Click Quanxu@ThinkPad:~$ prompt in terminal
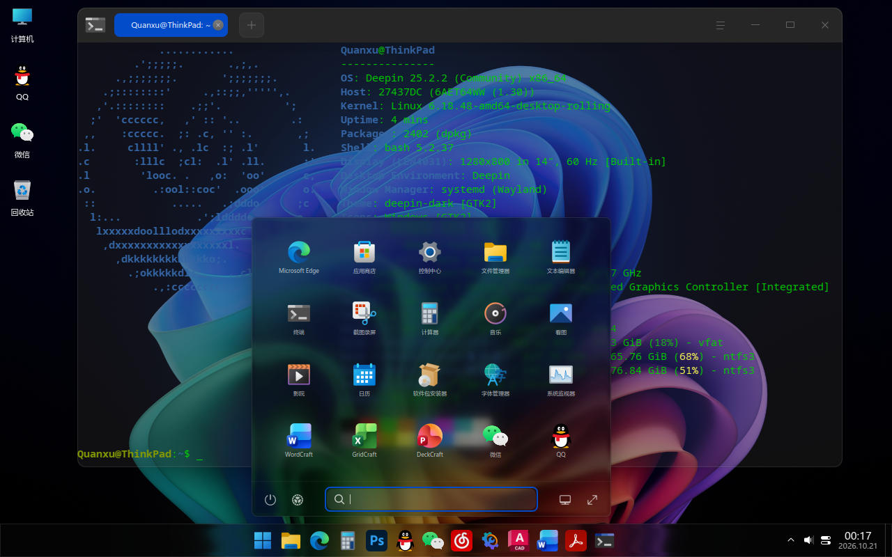892x557 pixels. click(x=134, y=454)
